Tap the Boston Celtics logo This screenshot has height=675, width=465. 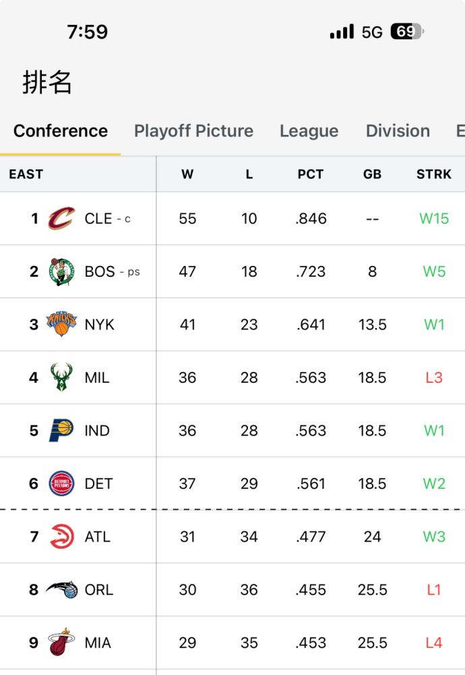coord(61,271)
